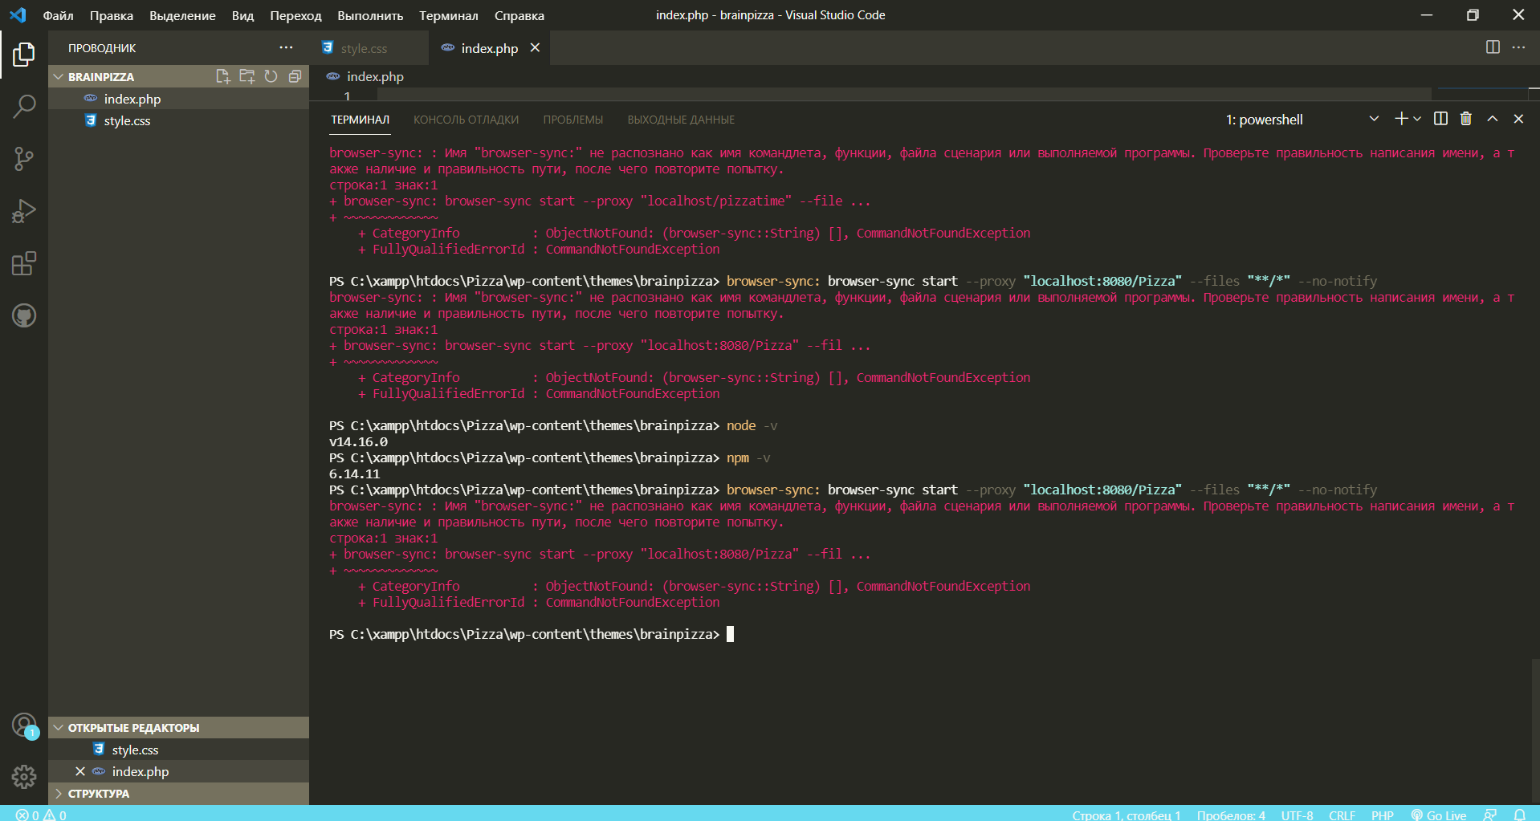1540x821 pixels.
Task: Open editor more actions menu
Action: tap(1518, 47)
